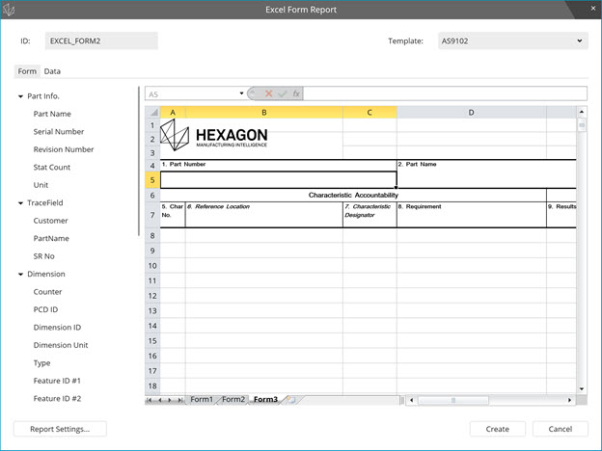This screenshot has width=602, height=451.
Task: Click the cancel entry X icon in formula bar
Action: coord(269,94)
